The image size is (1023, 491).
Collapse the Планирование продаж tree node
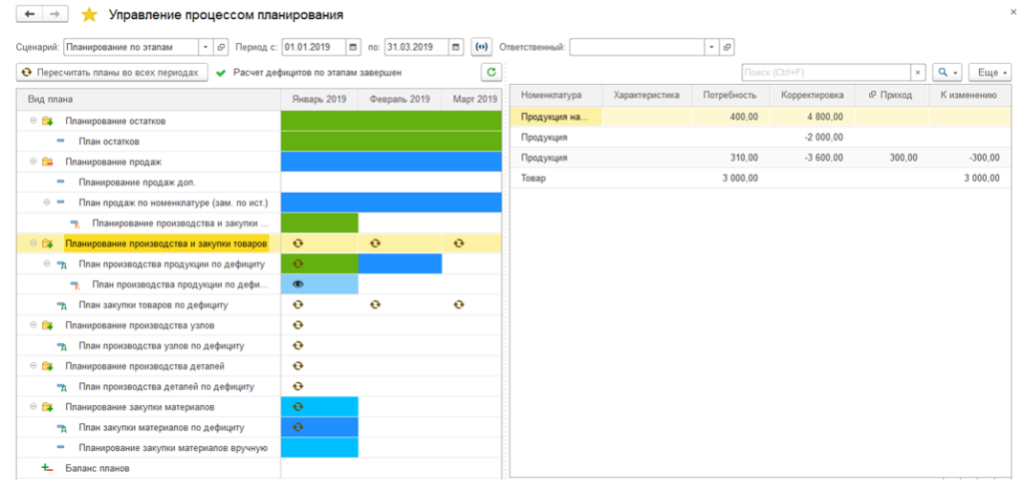[x=34, y=162]
